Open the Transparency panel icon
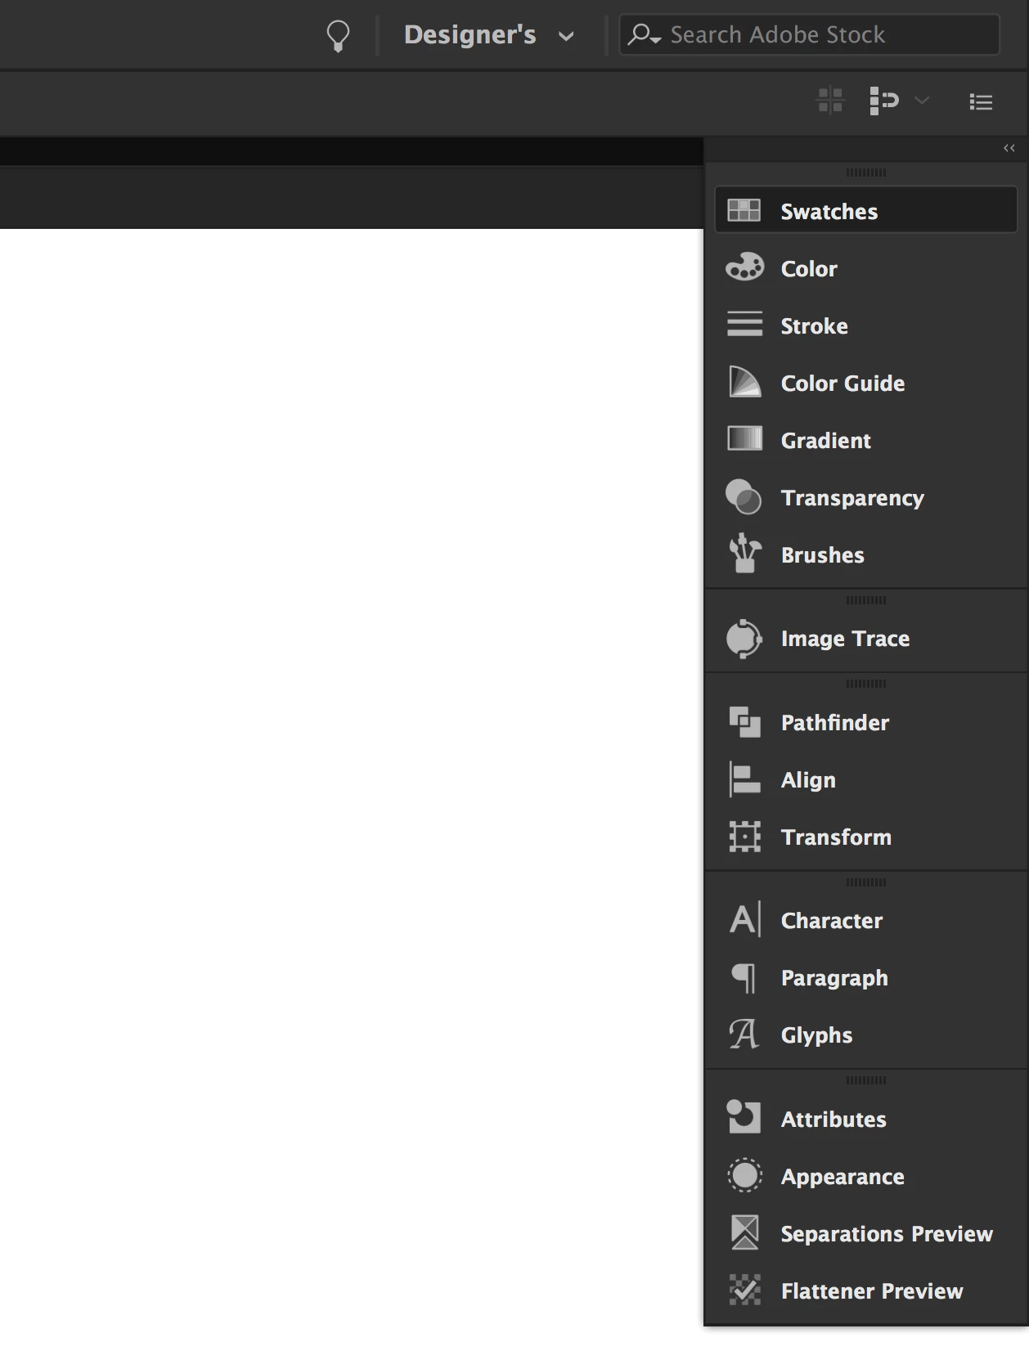1029x1351 pixels. coord(744,497)
